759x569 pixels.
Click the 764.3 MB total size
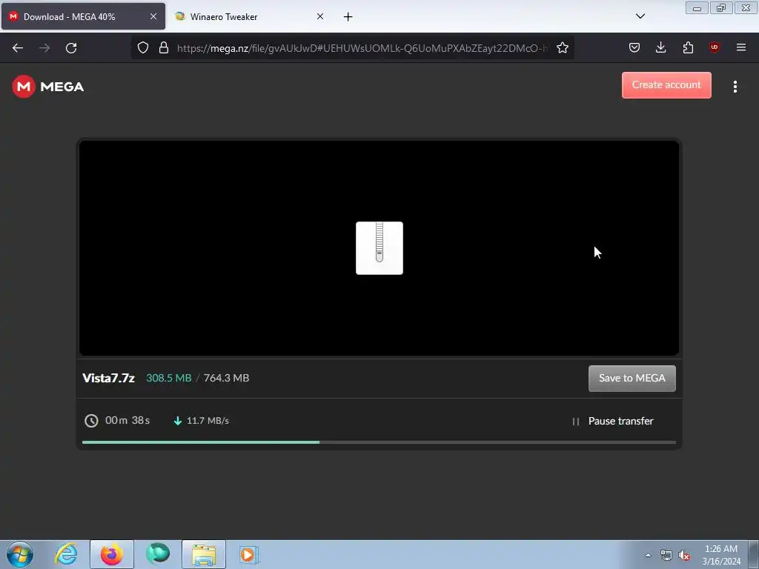click(227, 378)
